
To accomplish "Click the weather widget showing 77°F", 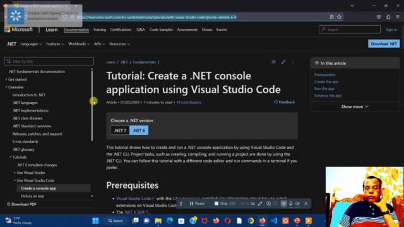I will tap(18, 221).
